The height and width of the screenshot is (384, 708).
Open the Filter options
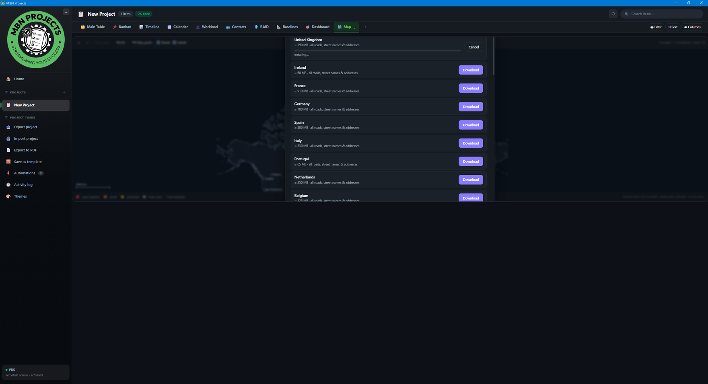click(x=656, y=27)
